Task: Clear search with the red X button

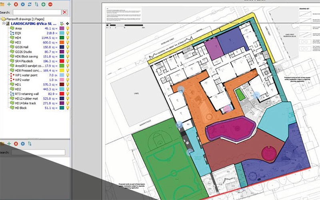Action: pyautogui.click(x=65, y=12)
